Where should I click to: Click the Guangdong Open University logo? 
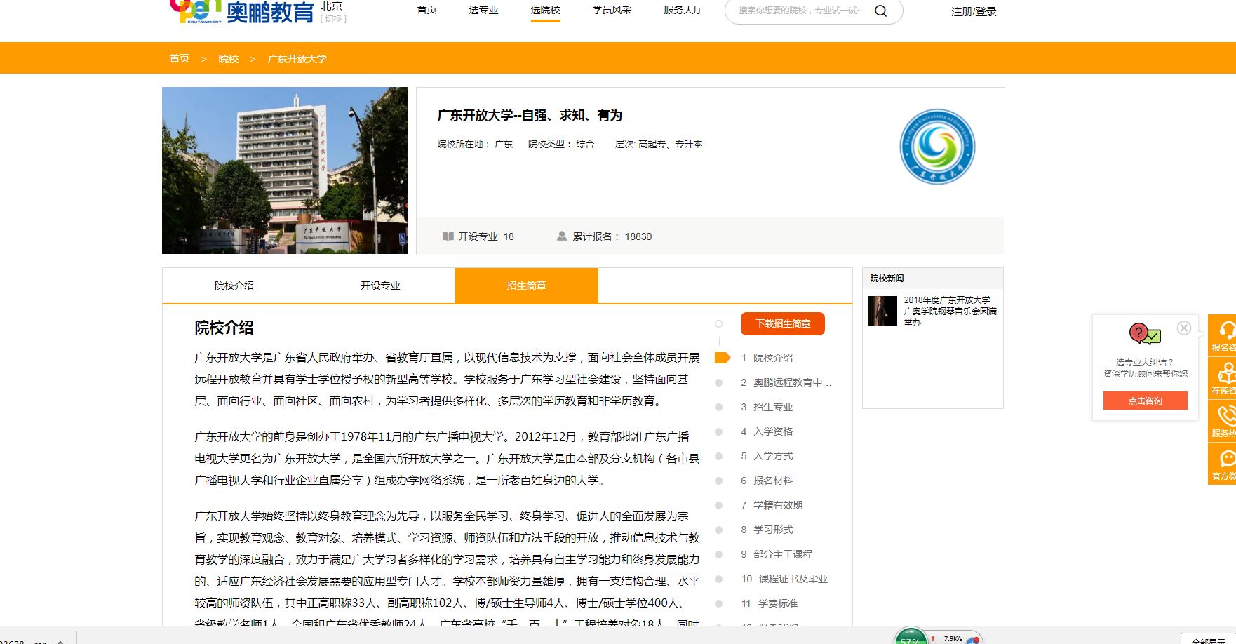tap(937, 147)
